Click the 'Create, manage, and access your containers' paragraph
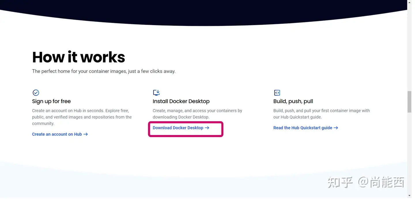The image size is (415, 199). click(197, 114)
